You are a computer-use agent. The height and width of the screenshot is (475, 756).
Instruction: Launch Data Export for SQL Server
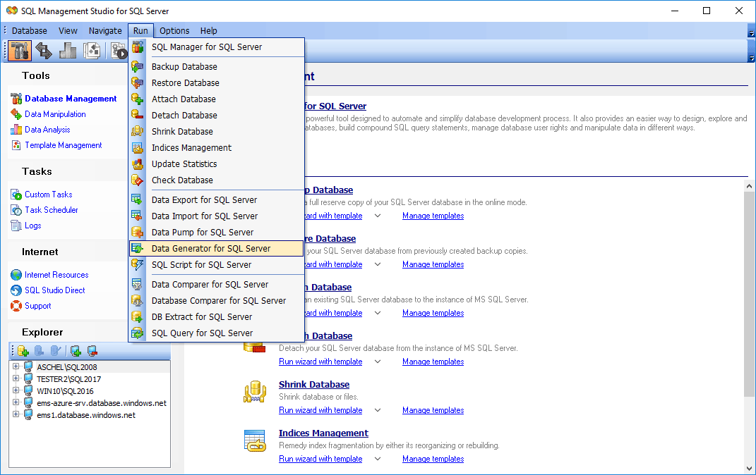tap(217, 199)
